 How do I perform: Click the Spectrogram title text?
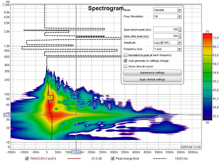pyautogui.click(x=106, y=8)
